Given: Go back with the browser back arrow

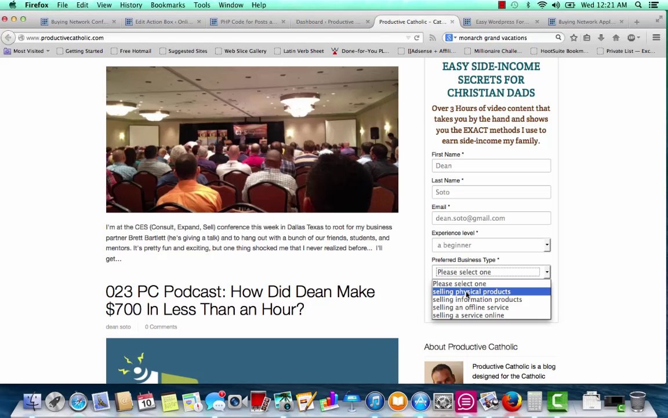Looking at the screenshot, I should [x=8, y=38].
